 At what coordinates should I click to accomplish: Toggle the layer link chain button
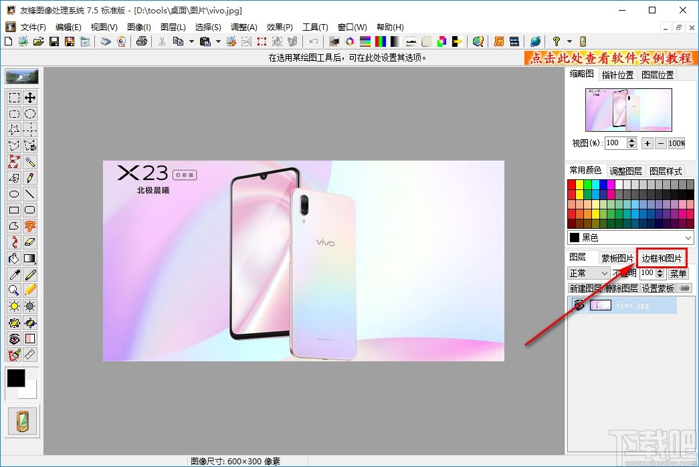pos(684,288)
